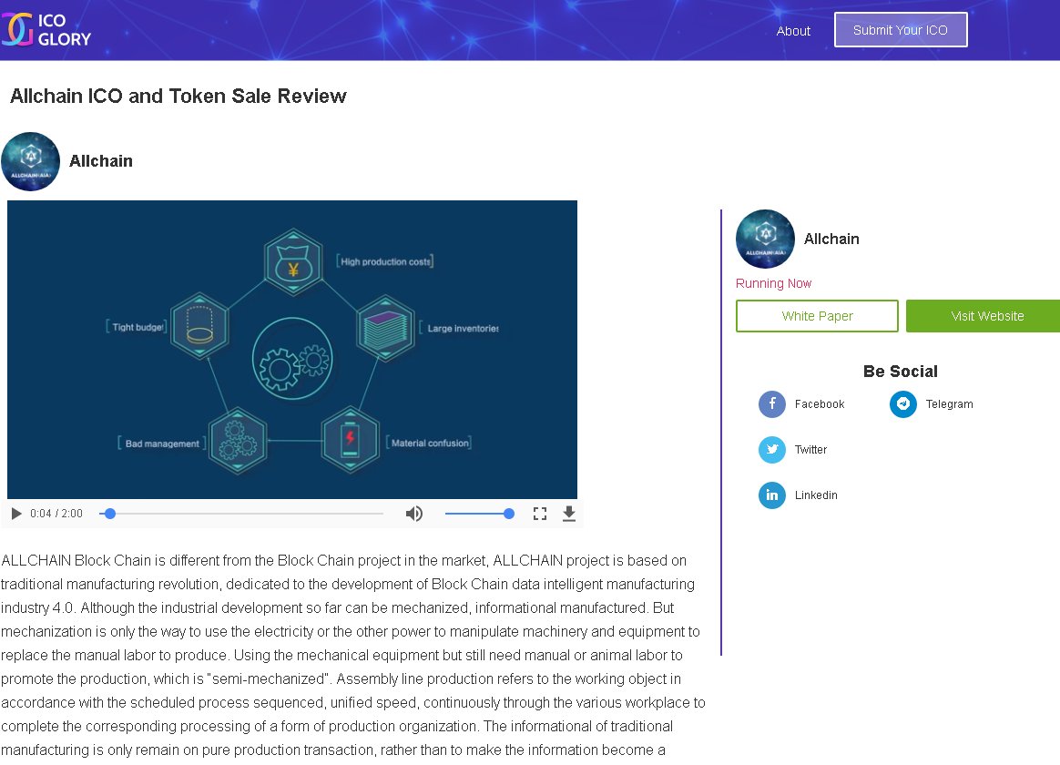Click the Submit Your ICO button

pyautogui.click(x=901, y=30)
